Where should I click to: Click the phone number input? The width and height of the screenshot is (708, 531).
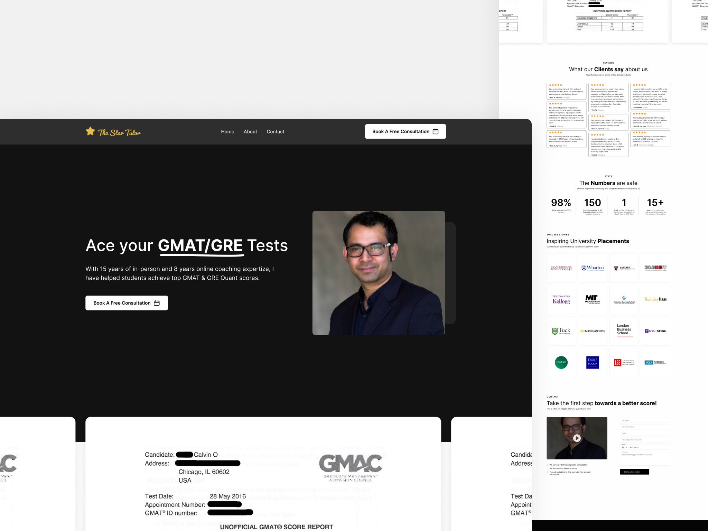pyautogui.click(x=649, y=447)
